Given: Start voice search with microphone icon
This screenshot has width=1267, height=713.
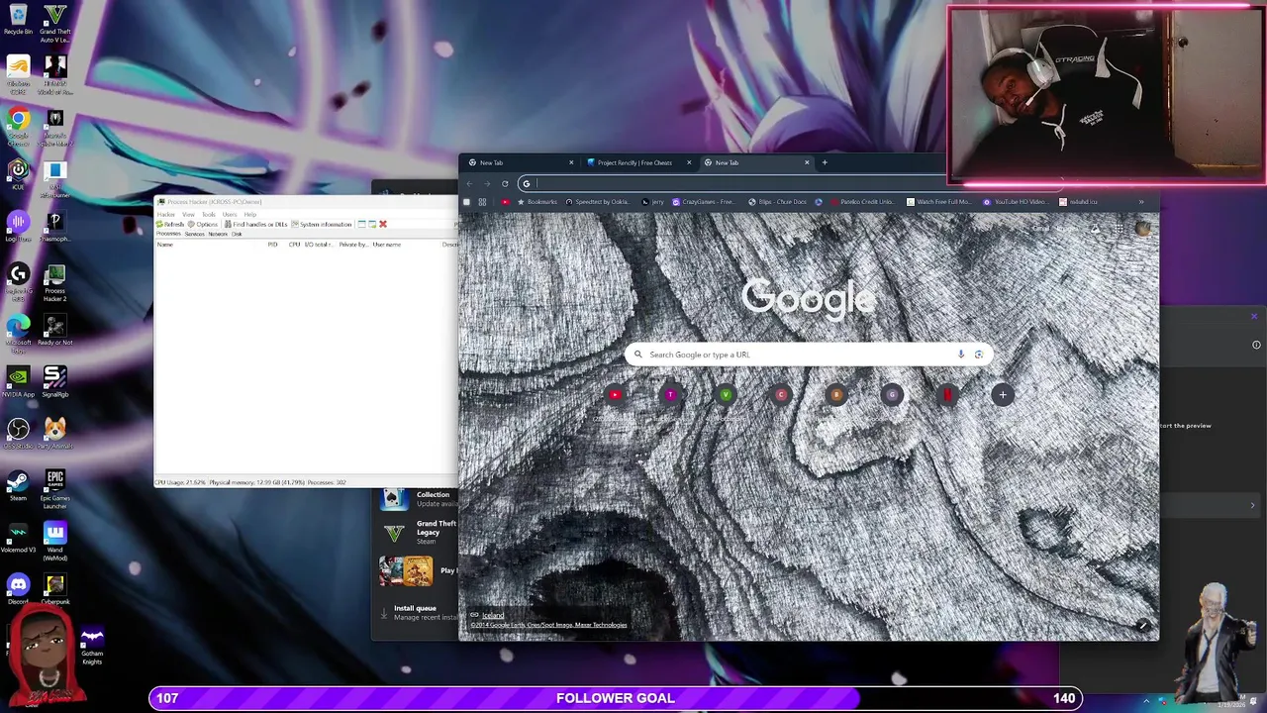Looking at the screenshot, I should point(960,355).
